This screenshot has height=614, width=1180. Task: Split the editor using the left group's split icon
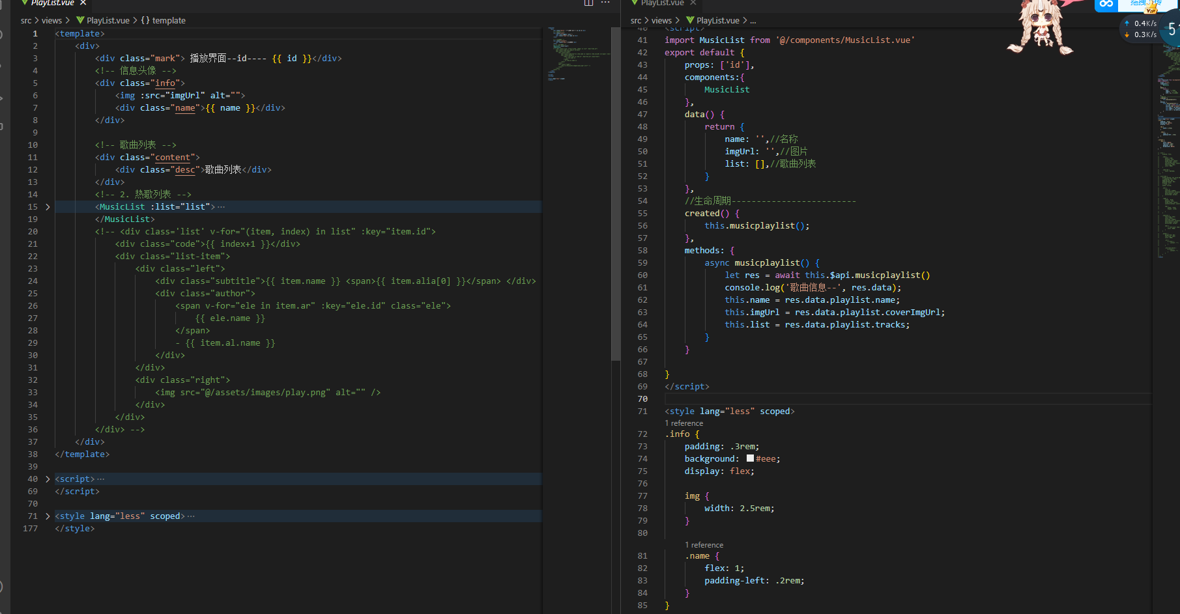[588, 3]
